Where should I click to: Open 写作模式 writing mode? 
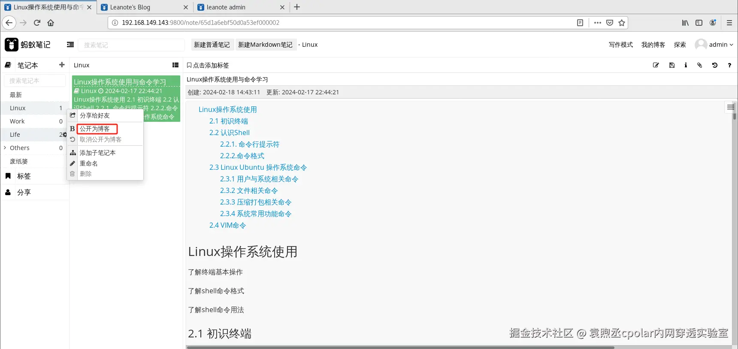(x=621, y=45)
